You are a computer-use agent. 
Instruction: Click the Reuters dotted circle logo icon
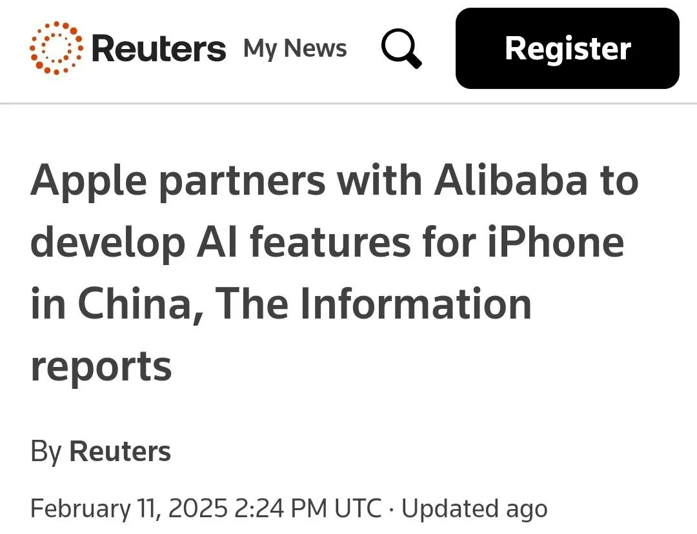tap(57, 48)
